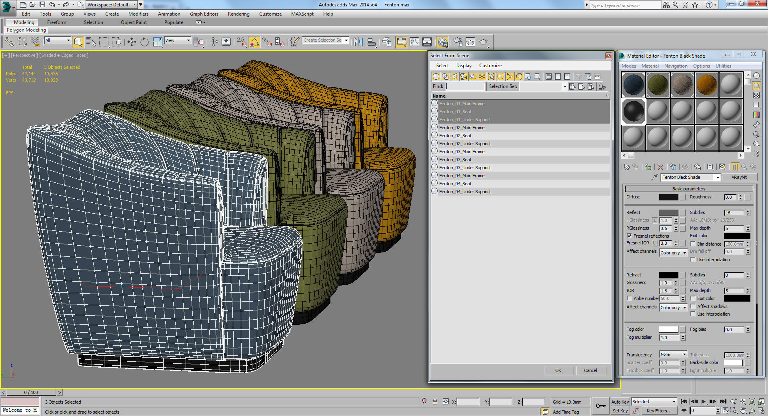This screenshot has width=768, height=416.
Task: Click Assign Material to Selection icon
Action: [x=648, y=167]
